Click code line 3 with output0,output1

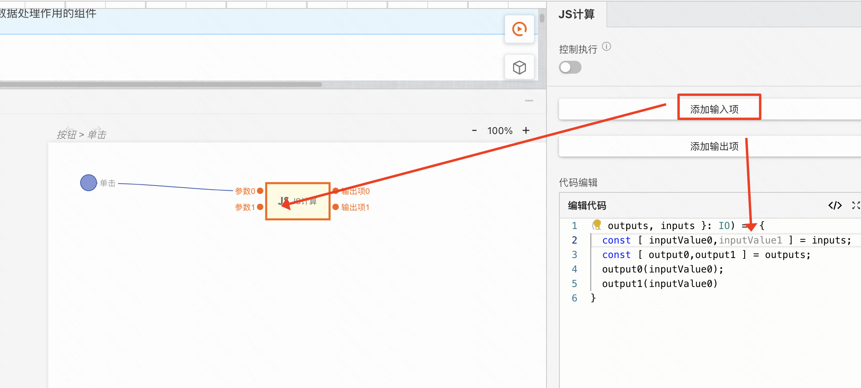pyautogui.click(x=706, y=255)
